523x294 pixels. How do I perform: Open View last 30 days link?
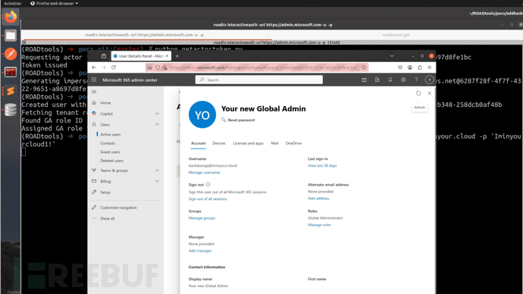pyautogui.click(x=322, y=166)
